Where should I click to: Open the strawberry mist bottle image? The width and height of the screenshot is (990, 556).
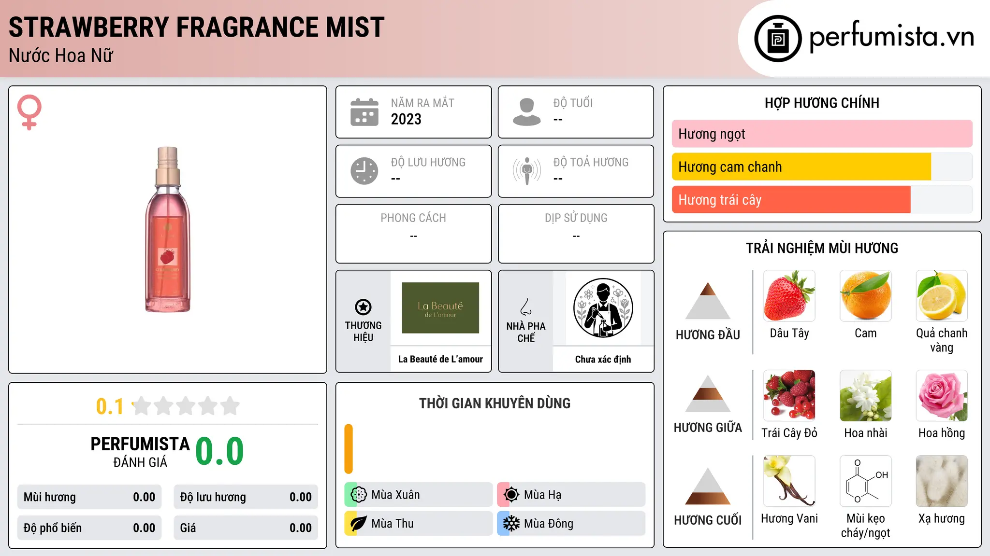point(168,229)
